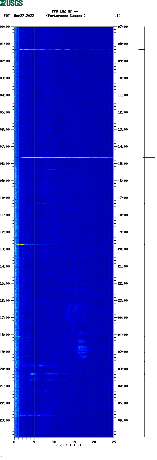Image resolution: width=157 pixels, height=460 pixels.
Task: Click the strong red event line near 07:40 PDT
Action: (64, 158)
